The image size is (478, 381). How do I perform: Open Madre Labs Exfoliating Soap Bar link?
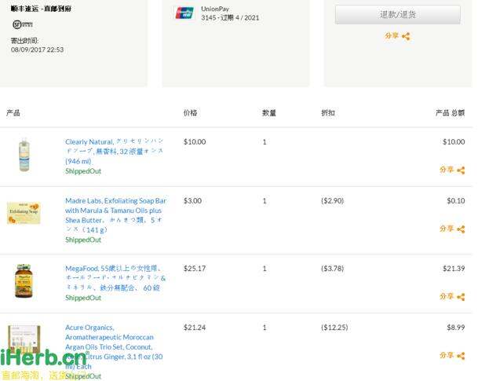coord(115,215)
